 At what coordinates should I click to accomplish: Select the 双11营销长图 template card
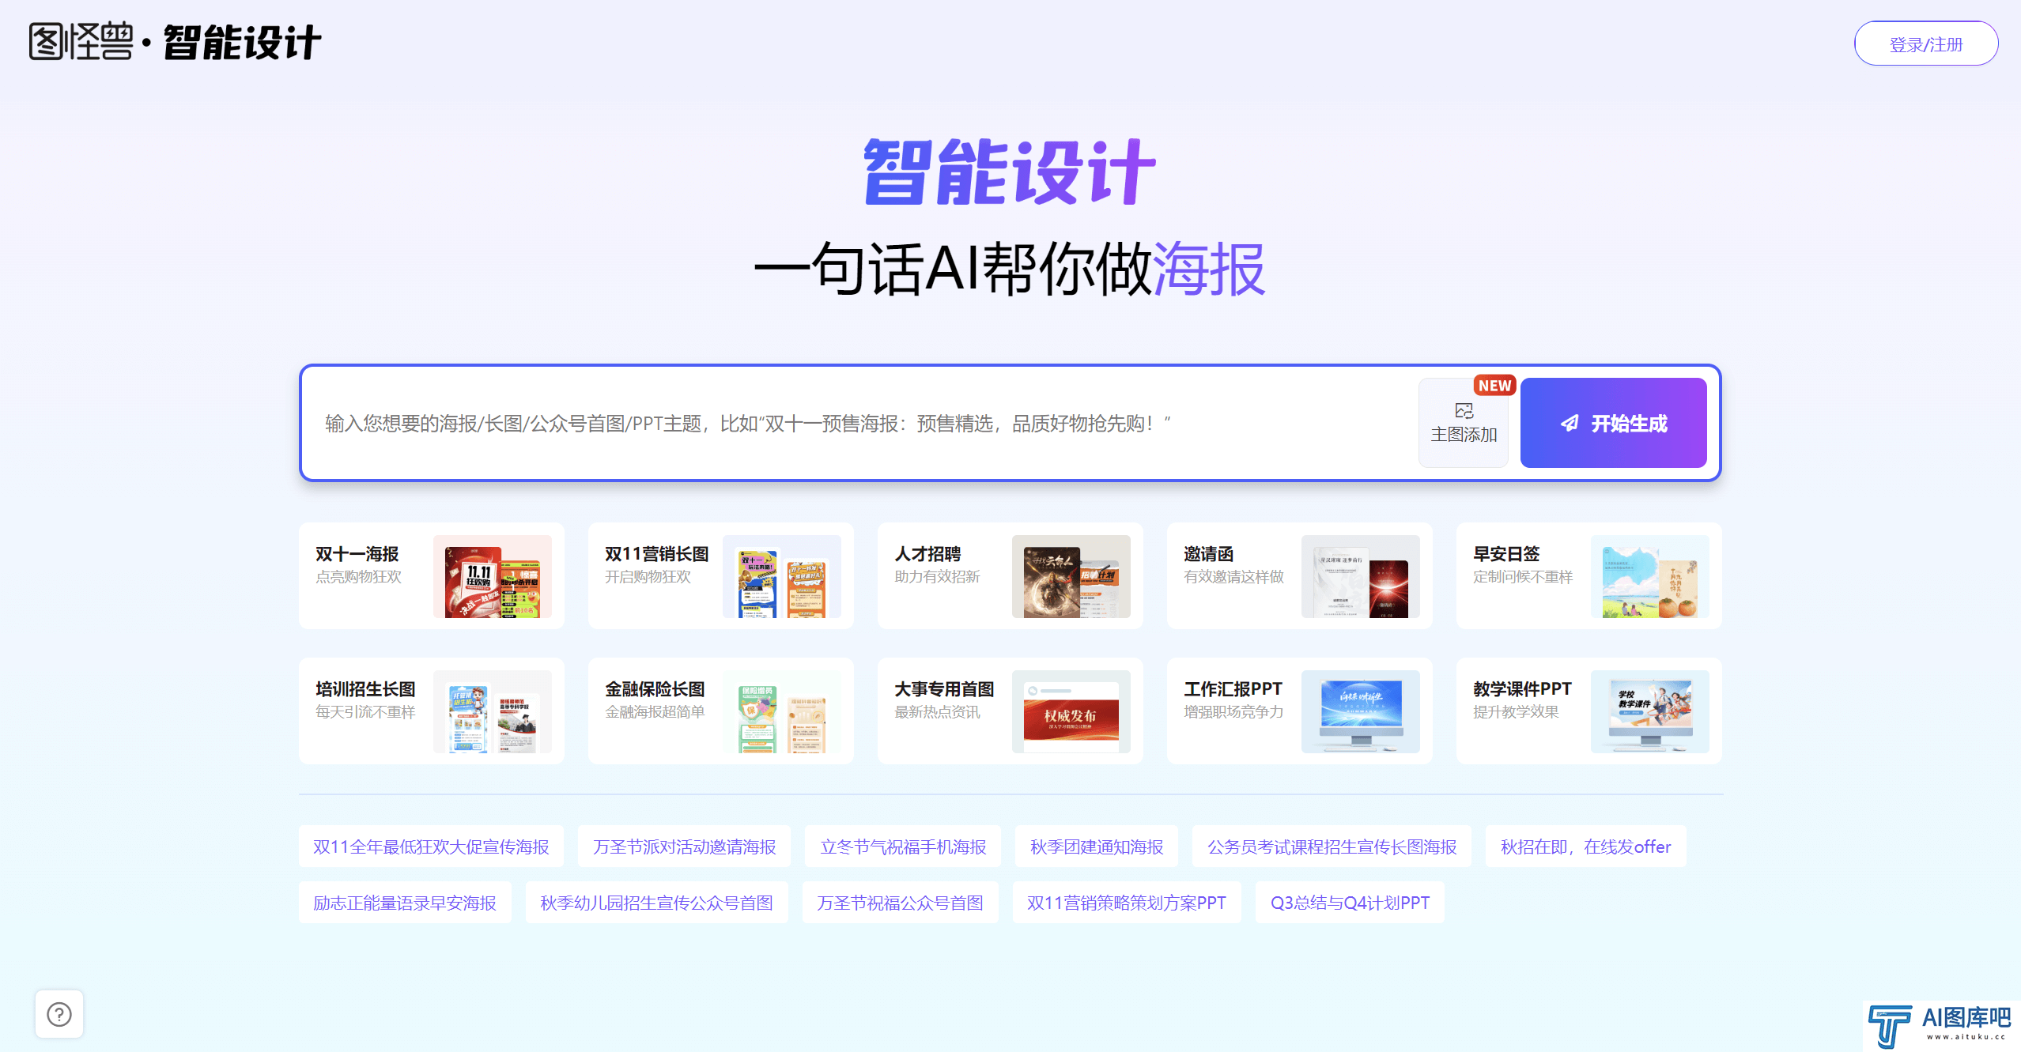point(721,576)
